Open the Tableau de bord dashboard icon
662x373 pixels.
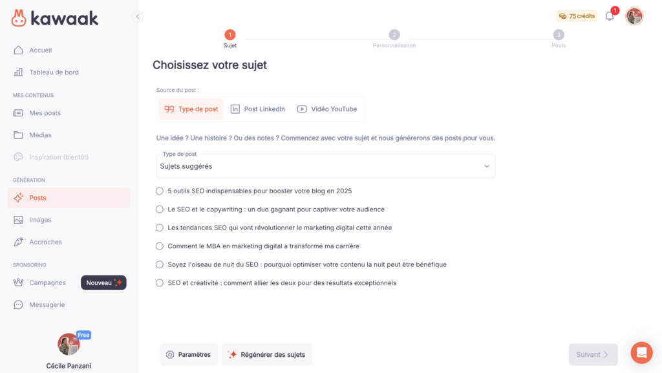[20, 72]
